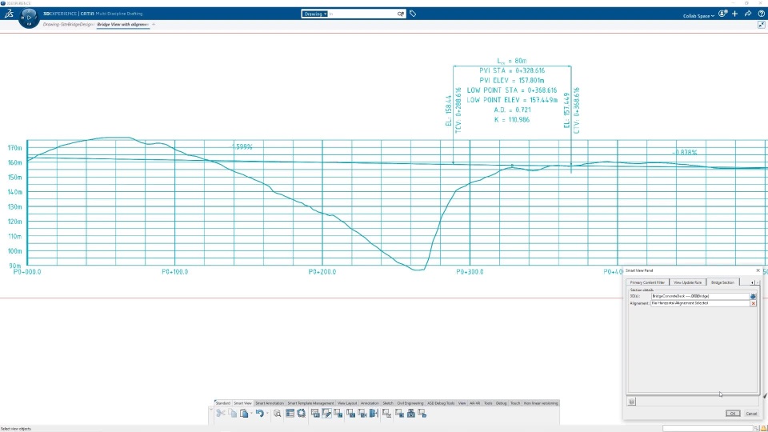Close the Smart View Panel
768x432 pixels.
758,270
